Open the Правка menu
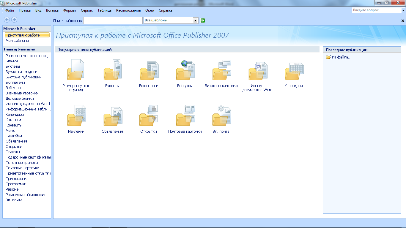406x228 pixels. coord(24,10)
